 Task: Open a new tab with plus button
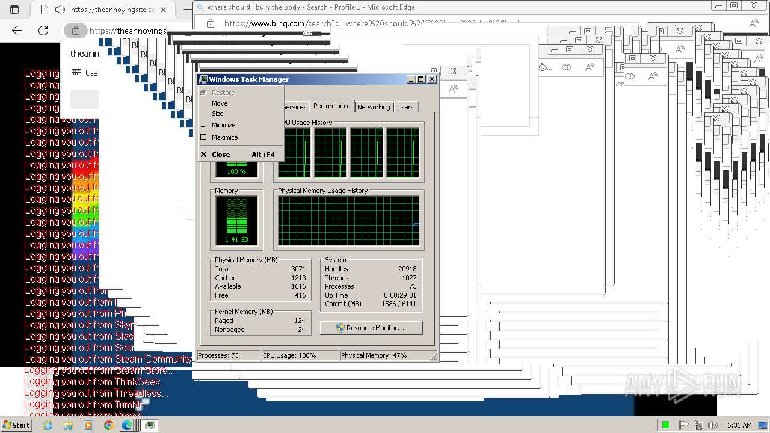click(187, 10)
